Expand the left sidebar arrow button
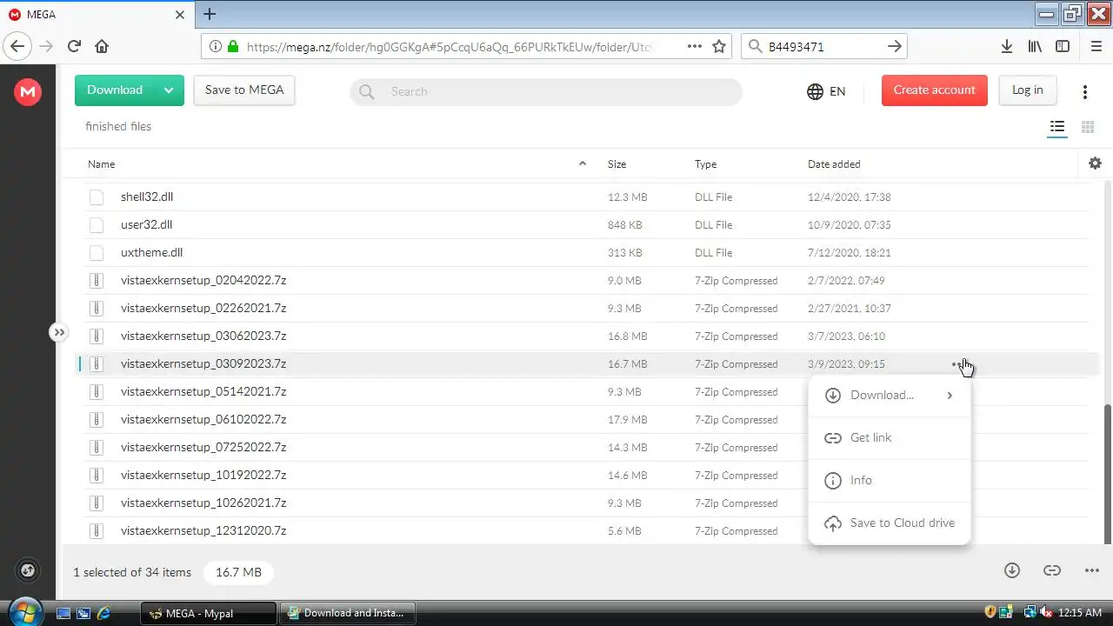This screenshot has width=1113, height=626. pyautogui.click(x=58, y=332)
